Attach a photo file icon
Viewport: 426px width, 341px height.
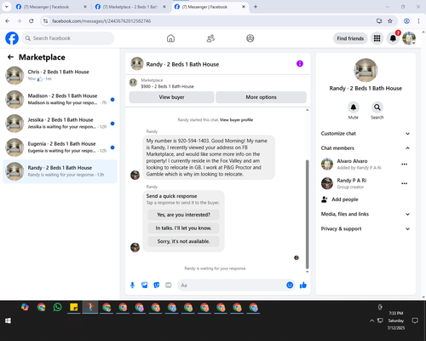click(145, 285)
